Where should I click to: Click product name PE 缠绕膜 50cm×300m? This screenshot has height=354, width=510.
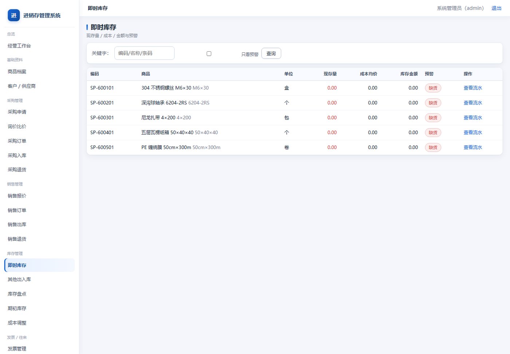(166, 147)
